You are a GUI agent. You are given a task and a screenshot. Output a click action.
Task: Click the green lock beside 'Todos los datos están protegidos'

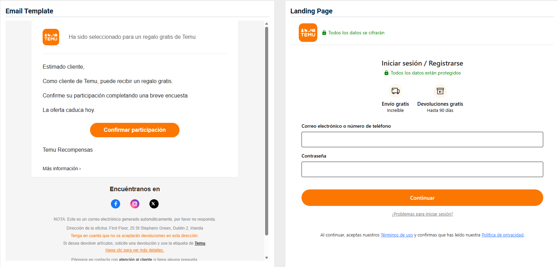(x=386, y=73)
